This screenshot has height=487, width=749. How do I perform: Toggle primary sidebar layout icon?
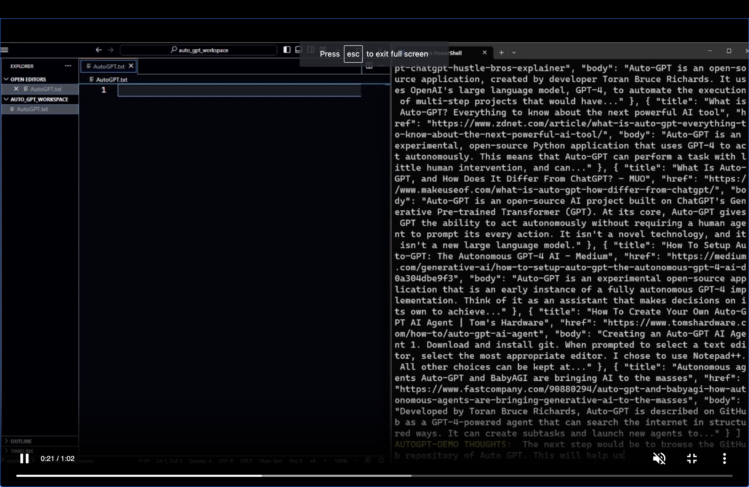click(287, 50)
